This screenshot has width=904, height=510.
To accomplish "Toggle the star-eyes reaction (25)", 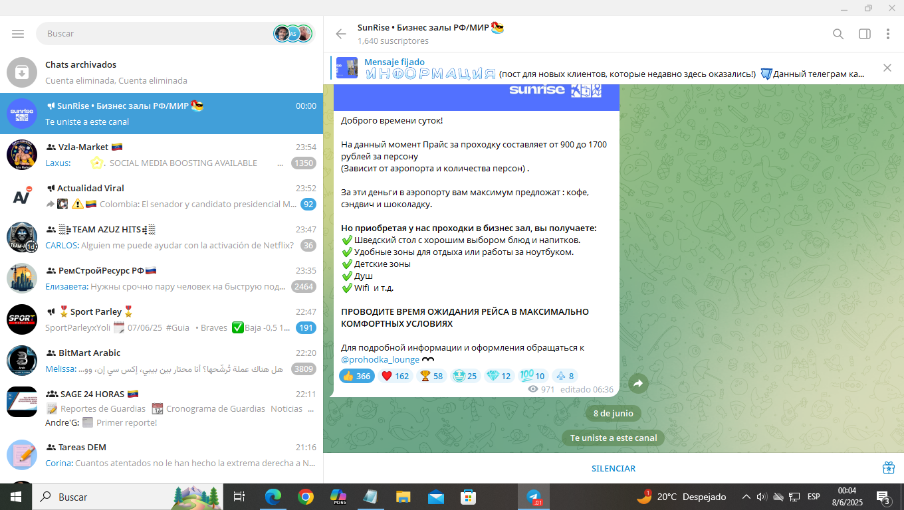I will click(466, 376).
